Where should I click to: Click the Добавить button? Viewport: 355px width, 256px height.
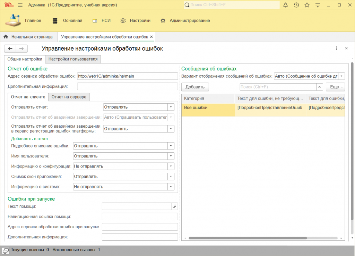[x=195, y=87]
